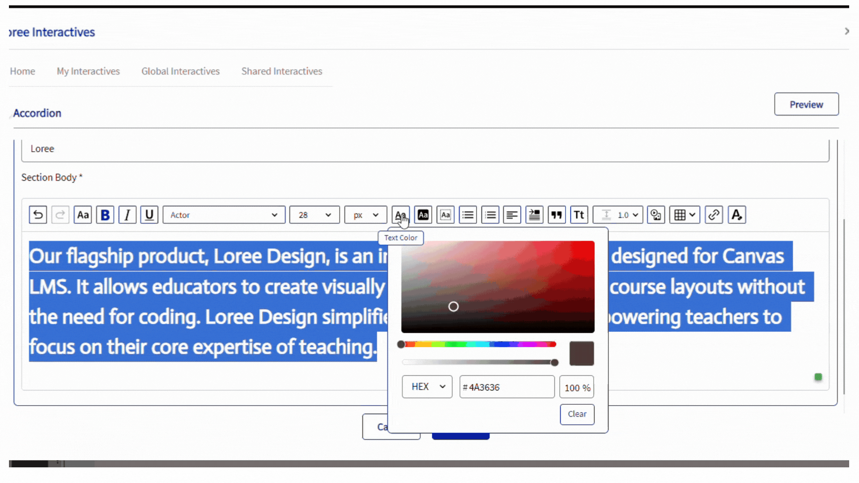Click the redo icon in editor toolbar
This screenshot has height=483, width=859.
coord(60,215)
